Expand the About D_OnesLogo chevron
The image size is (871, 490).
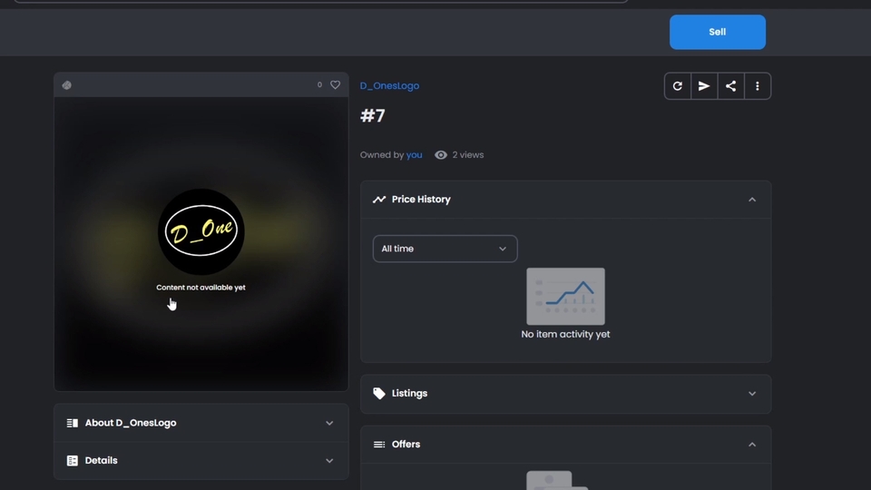coord(329,424)
